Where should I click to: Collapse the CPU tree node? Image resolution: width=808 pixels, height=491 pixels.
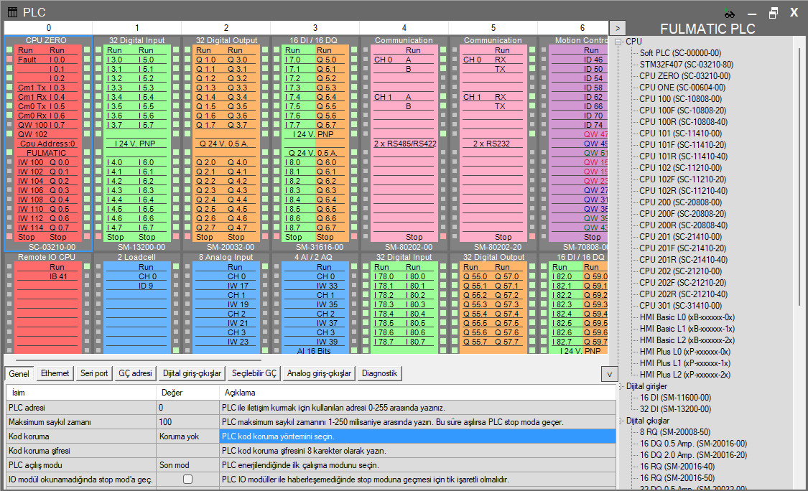pyautogui.click(x=618, y=42)
